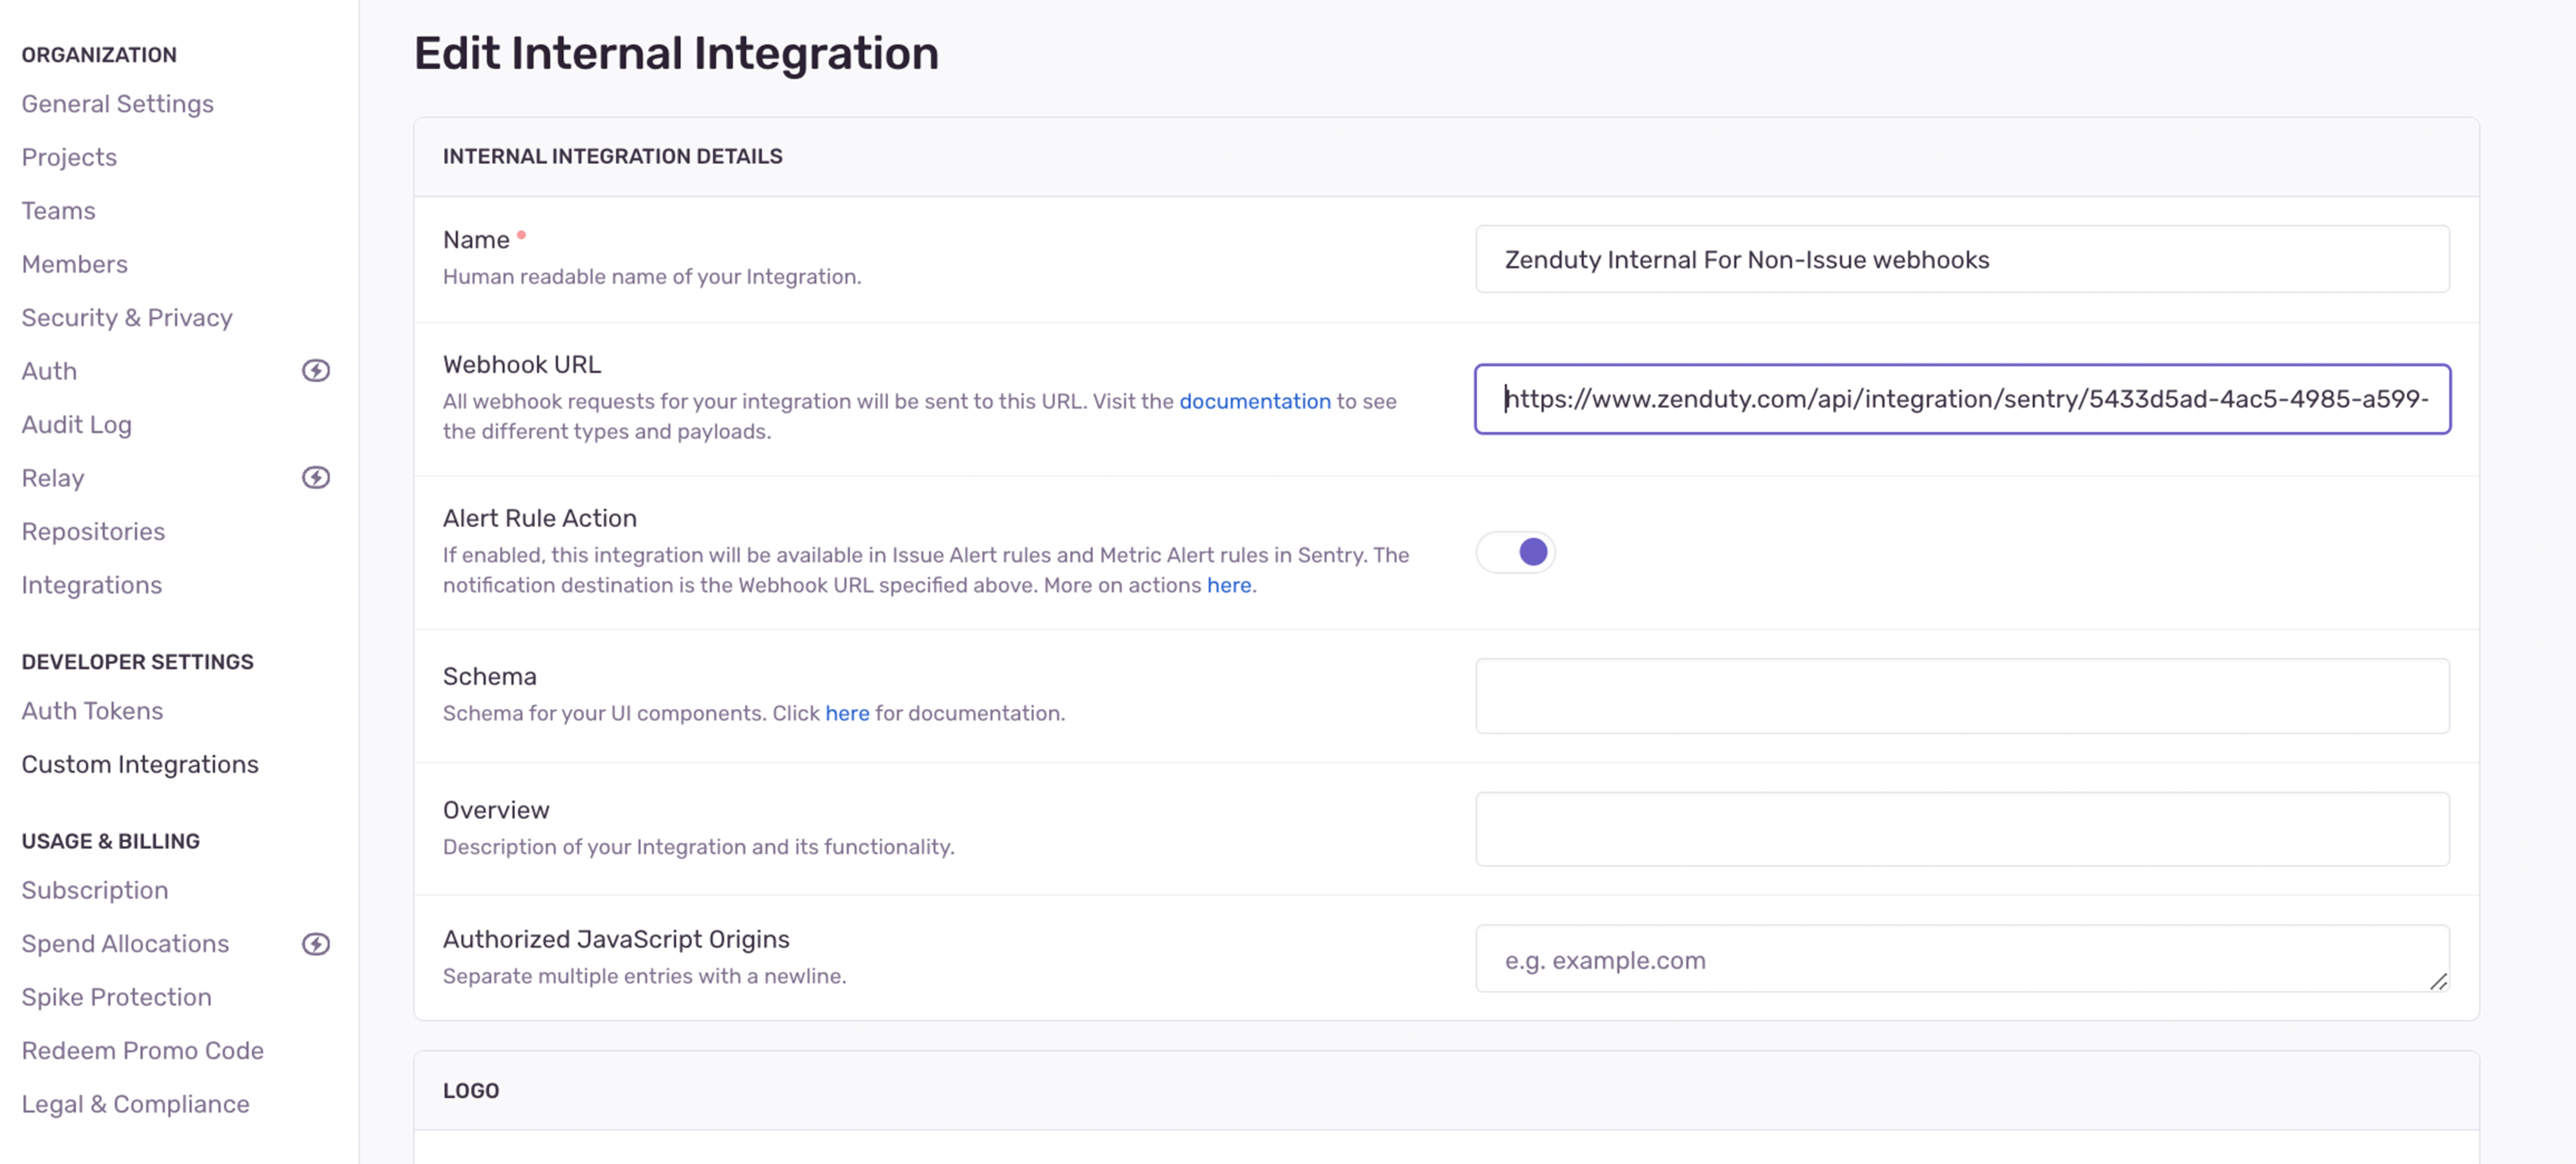Screen dimensions: 2576x1164
Task: Toggle the Alert Rule Action switch
Action: (1515, 552)
